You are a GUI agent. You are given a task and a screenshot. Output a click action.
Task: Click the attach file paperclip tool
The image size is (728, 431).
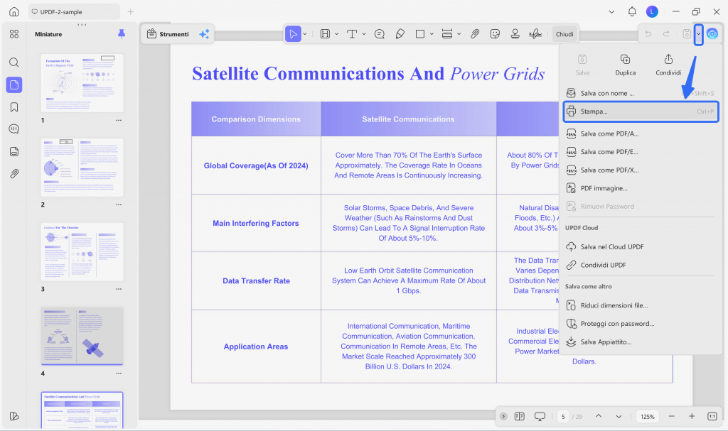click(474, 34)
